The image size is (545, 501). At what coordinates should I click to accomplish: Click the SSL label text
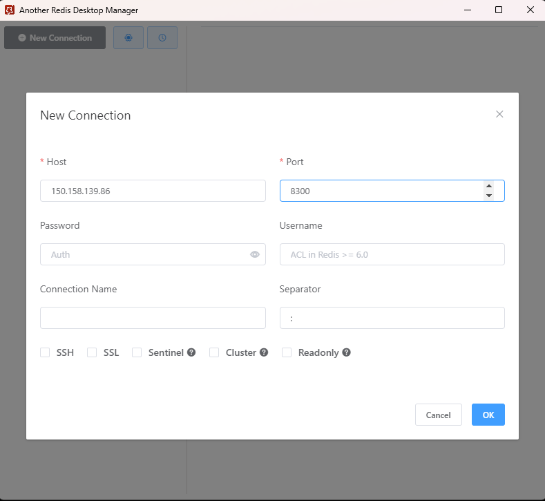[111, 352]
